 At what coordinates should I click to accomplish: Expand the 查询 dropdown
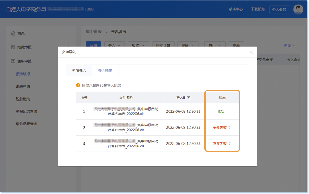tap(289, 45)
